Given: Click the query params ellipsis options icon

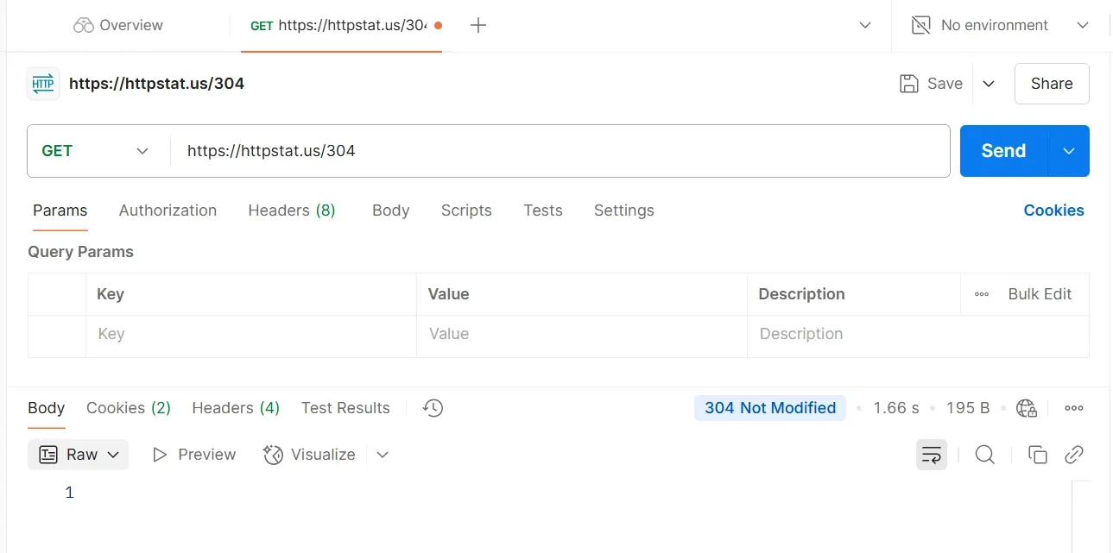Looking at the screenshot, I should coord(982,294).
